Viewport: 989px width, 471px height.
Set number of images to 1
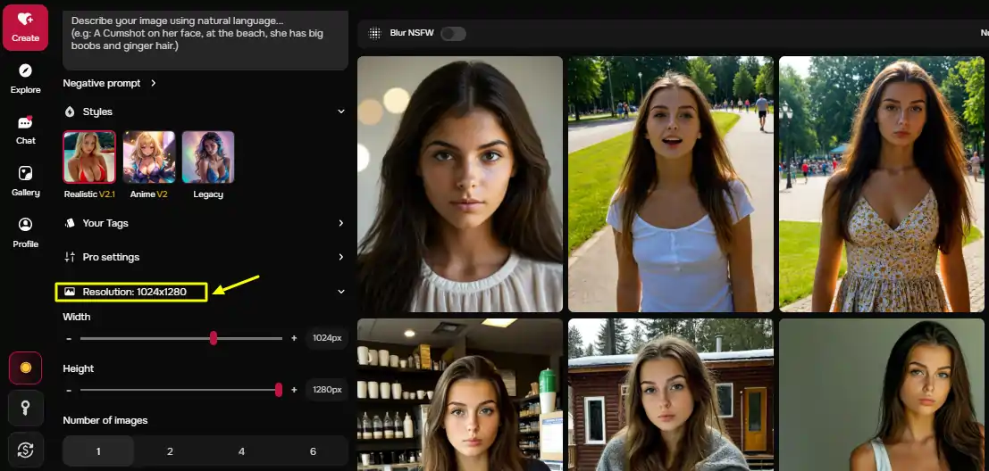point(98,451)
